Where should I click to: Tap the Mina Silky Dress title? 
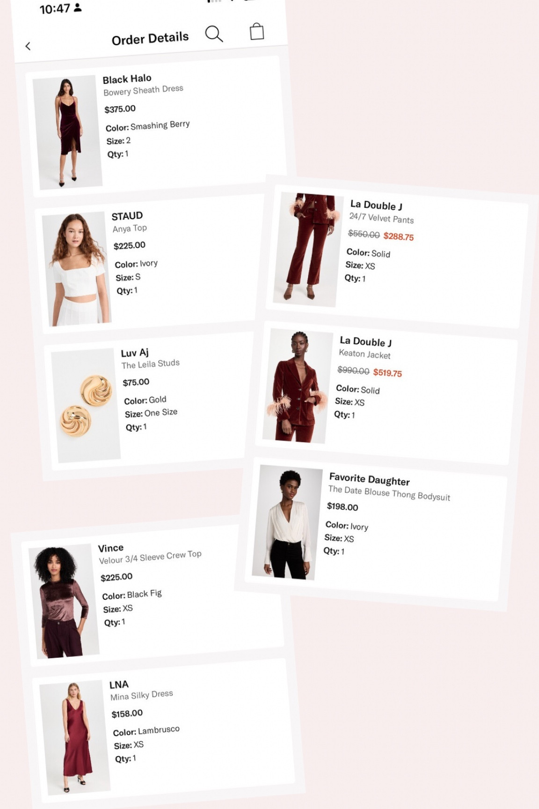(x=142, y=695)
